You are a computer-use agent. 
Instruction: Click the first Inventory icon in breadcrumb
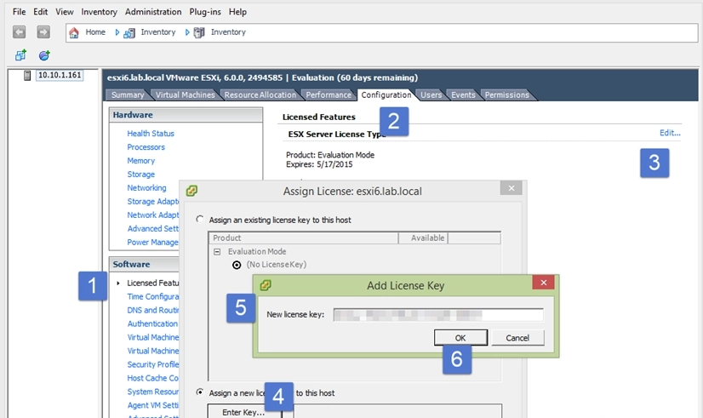coord(129,32)
